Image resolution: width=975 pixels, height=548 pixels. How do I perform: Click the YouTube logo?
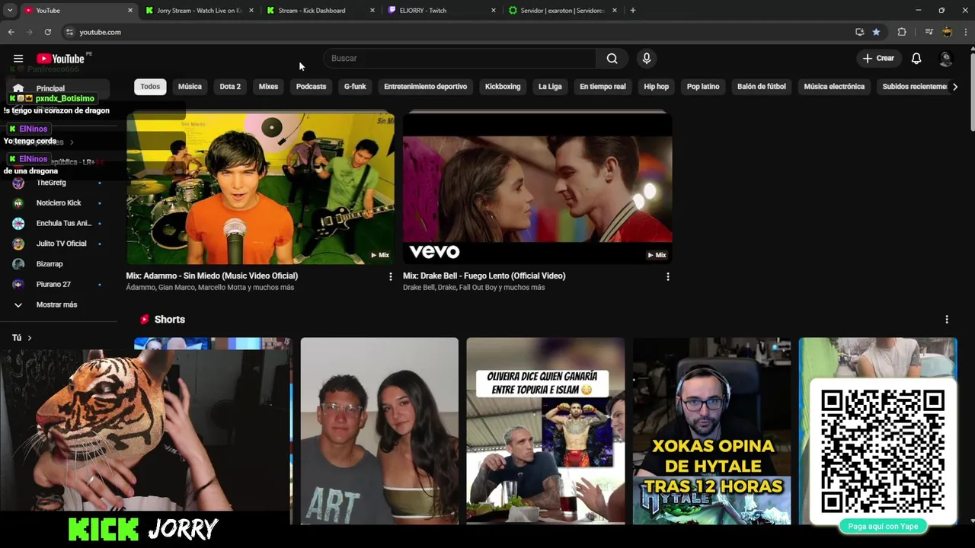point(60,59)
